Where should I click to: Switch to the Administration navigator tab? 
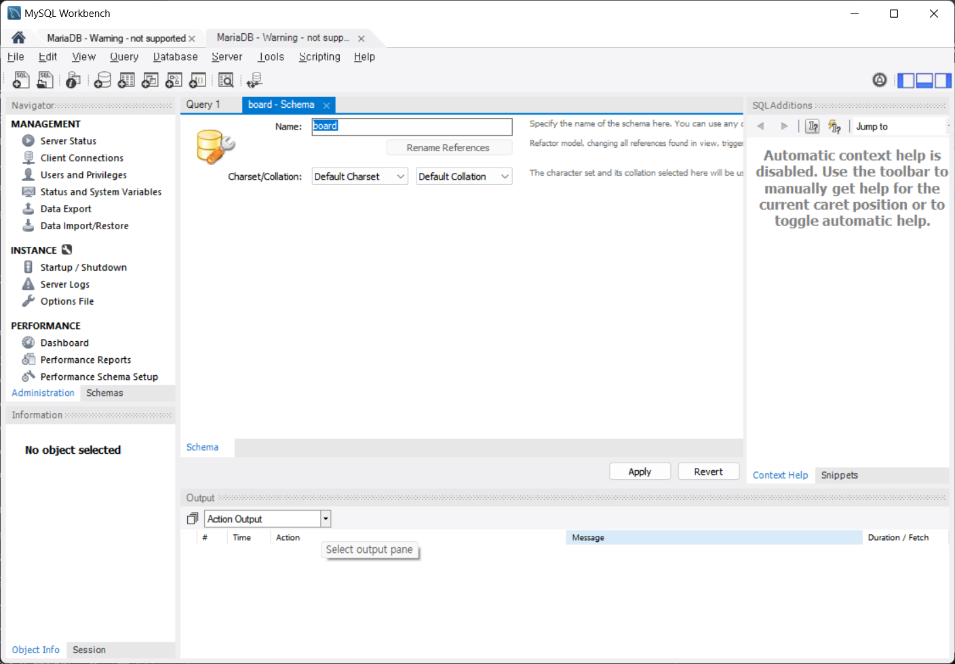(x=43, y=393)
